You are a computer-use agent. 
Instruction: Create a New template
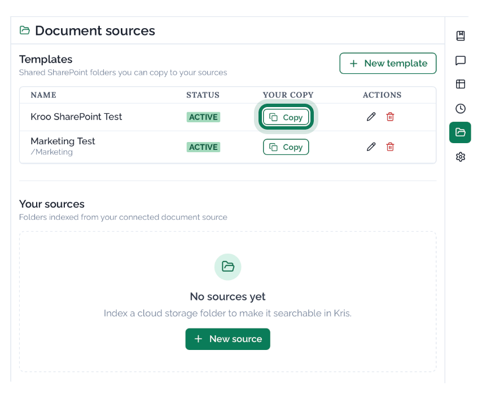[388, 63]
